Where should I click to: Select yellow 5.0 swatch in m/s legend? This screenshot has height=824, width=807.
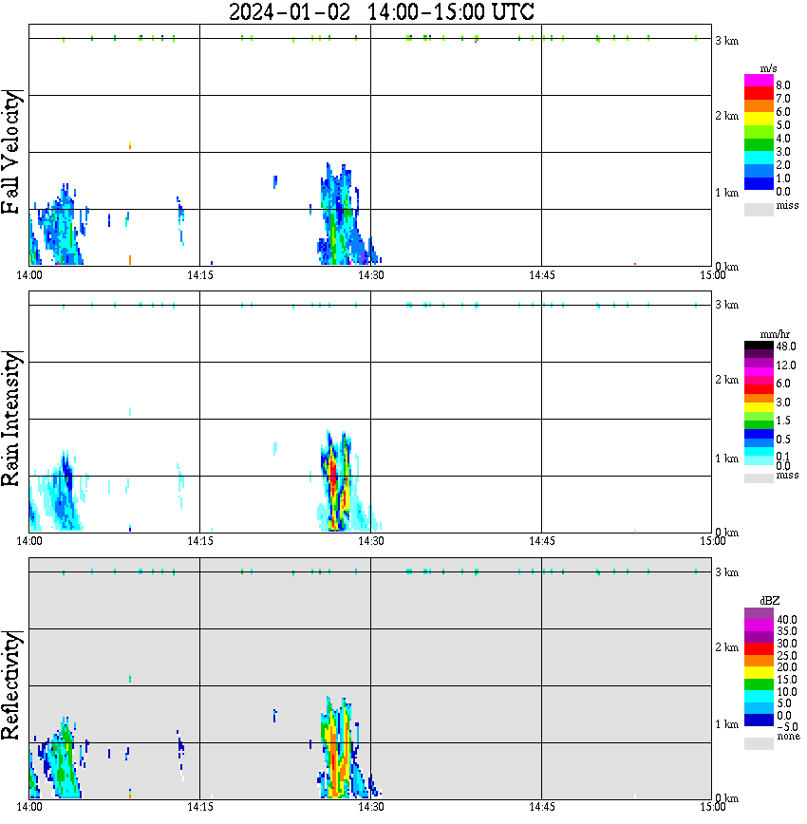click(759, 120)
